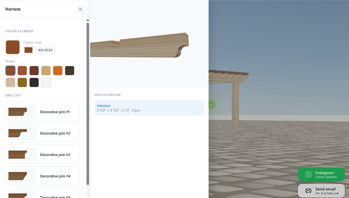Click Send email For business use
The width and height of the screenshot is (349, 198).
point(321,191)
